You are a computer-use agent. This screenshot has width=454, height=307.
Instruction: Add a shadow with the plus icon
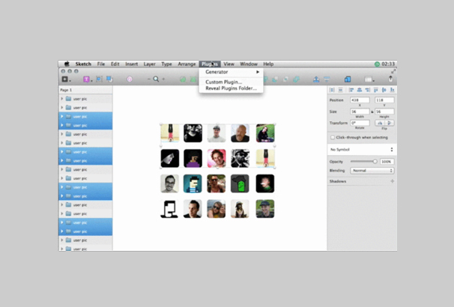392,181
